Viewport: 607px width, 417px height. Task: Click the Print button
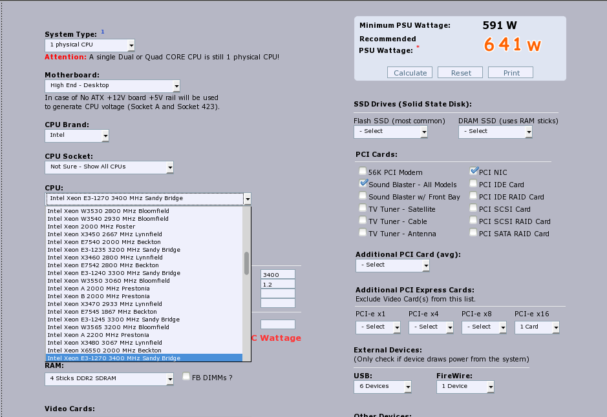pyautogui.click(x=511, y=73)
